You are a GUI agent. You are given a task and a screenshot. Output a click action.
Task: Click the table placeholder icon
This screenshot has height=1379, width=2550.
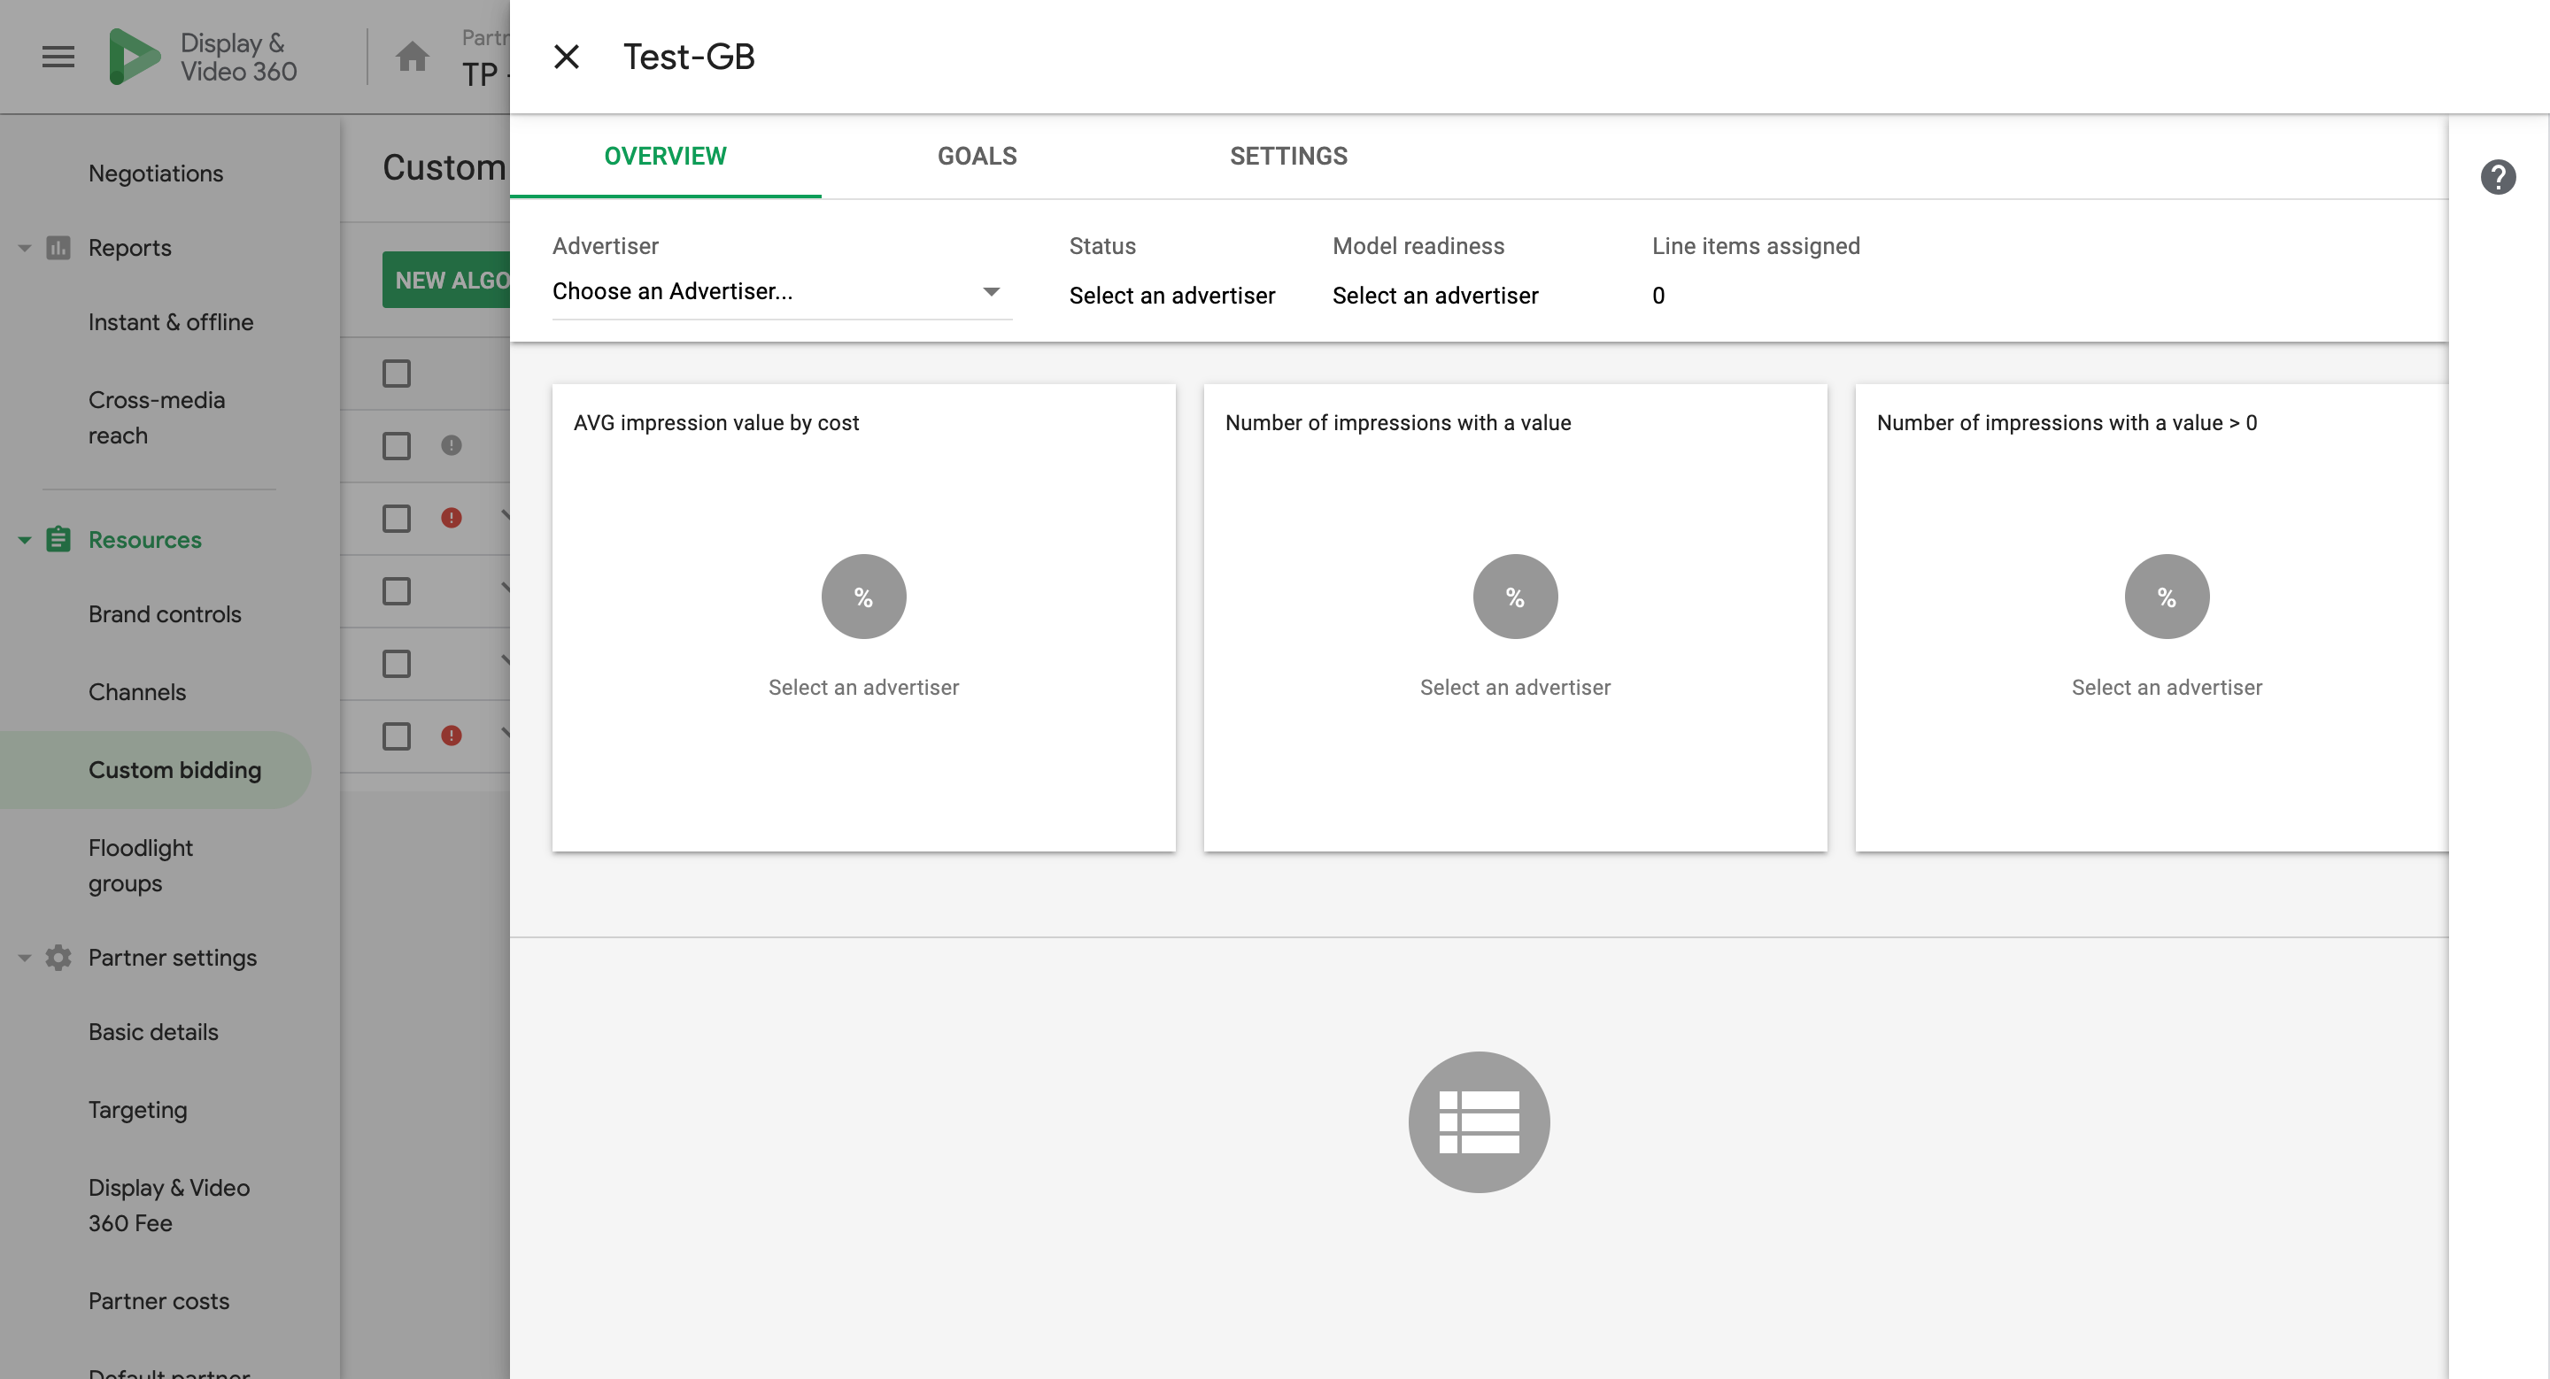1478,1121
